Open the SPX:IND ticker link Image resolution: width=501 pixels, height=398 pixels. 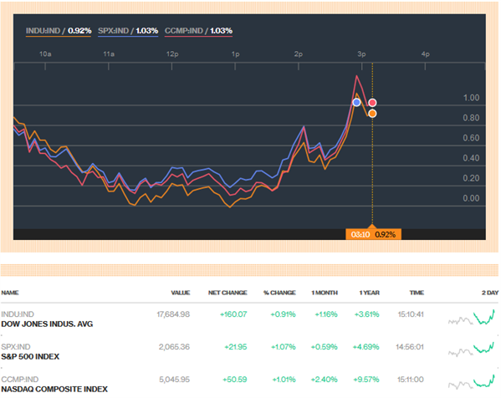coord(16,347)
